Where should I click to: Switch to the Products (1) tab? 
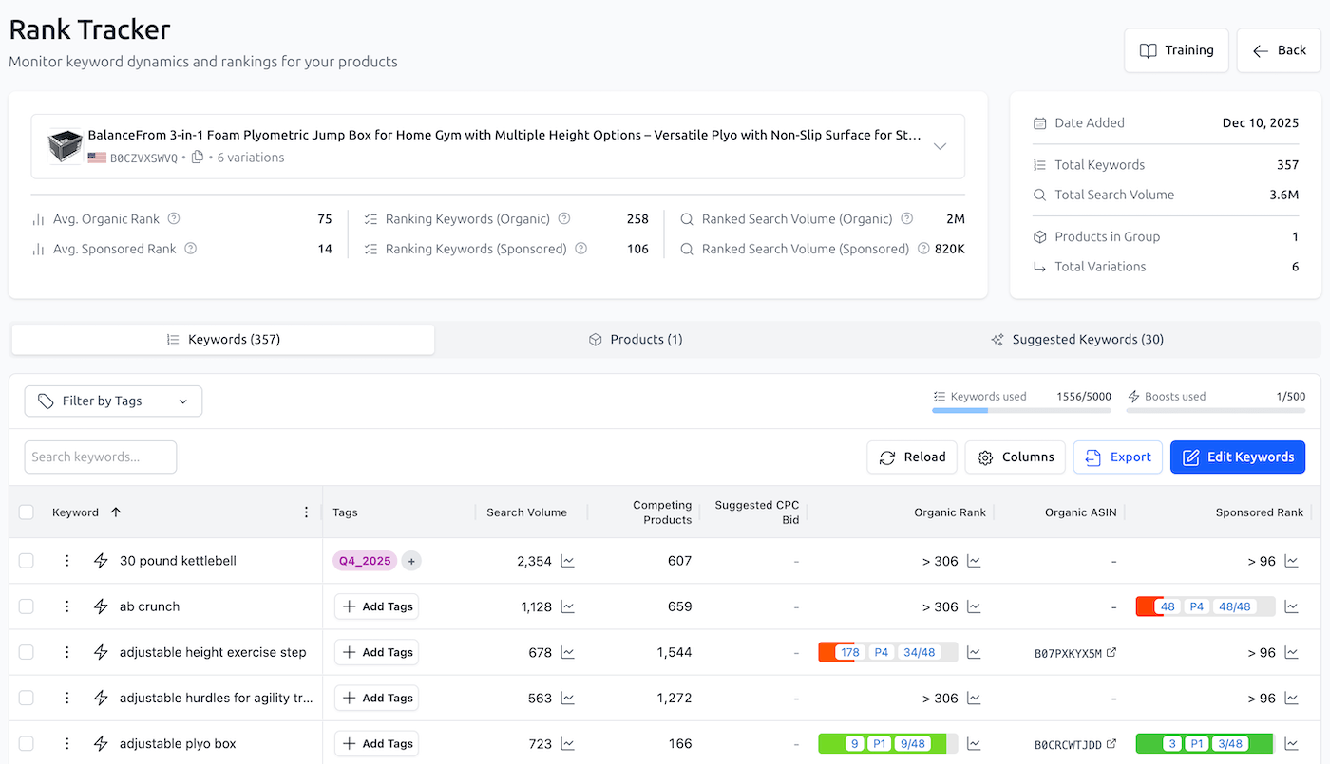pos(636,340)
